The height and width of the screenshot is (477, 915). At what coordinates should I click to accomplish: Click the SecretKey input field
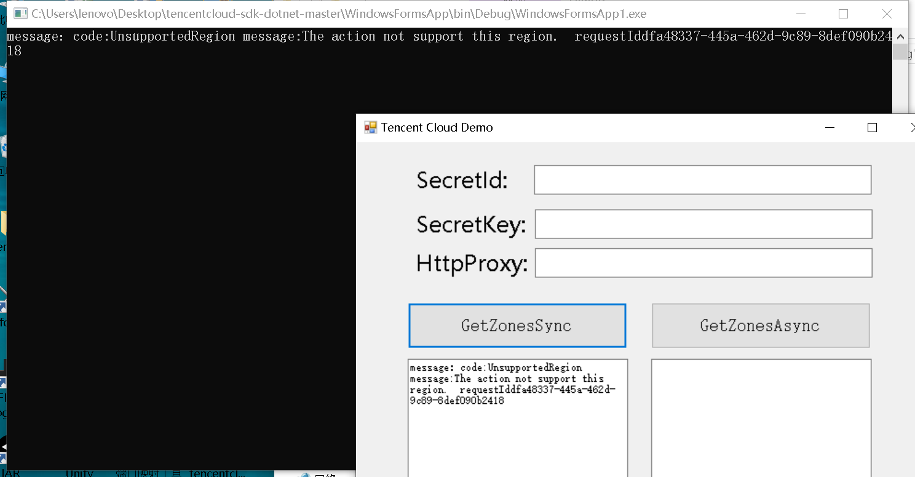[703, 224]
